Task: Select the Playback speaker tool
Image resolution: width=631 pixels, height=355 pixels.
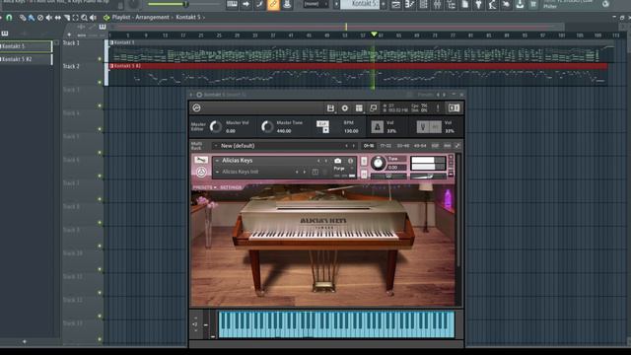Action: (93, 18)
